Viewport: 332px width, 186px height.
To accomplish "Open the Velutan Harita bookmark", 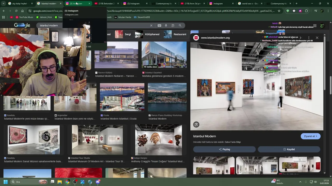I will pyautogui.click(x=122, y=17).
